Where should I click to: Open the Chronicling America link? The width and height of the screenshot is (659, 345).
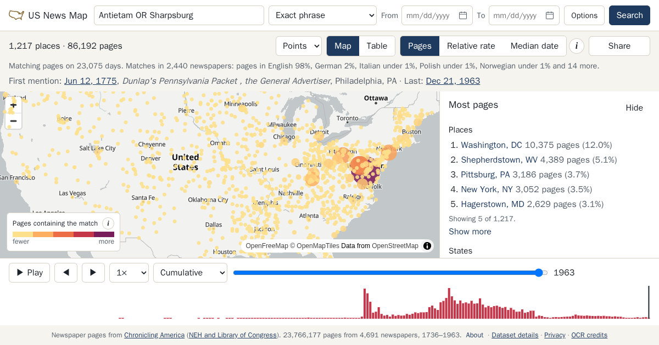[x=154, y=335]
